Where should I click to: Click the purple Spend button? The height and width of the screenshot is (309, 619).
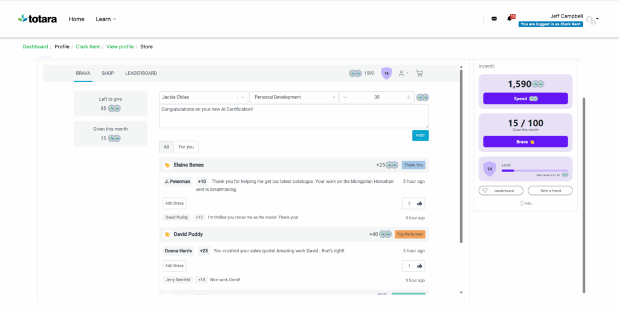click(525, 98)
